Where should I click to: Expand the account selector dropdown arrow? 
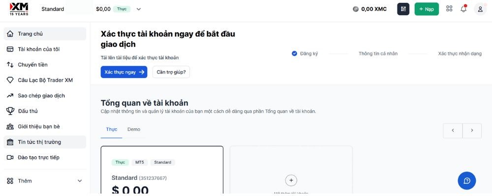click(x=138, y=9)
